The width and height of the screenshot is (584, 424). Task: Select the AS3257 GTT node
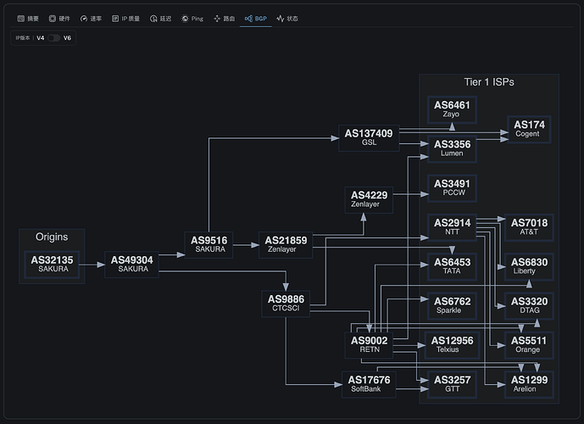452,384
